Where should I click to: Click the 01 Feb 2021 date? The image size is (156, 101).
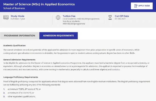121,19
